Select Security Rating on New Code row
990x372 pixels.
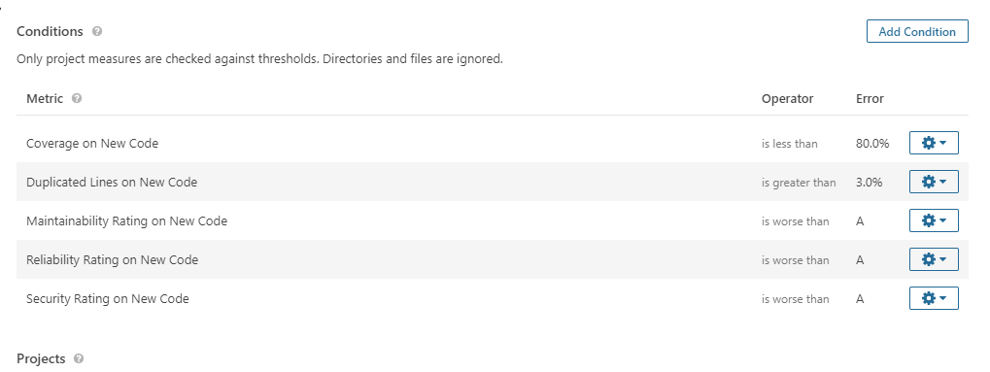click(492, 299)
